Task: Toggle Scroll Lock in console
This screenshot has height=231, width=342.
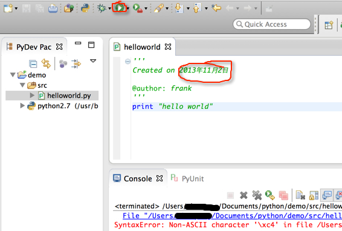Action: 314,195
